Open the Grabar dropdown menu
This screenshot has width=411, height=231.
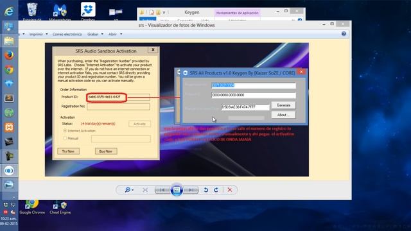95,34
